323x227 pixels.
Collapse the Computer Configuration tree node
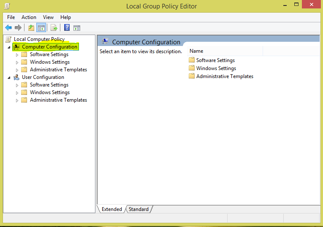point(9,47)
